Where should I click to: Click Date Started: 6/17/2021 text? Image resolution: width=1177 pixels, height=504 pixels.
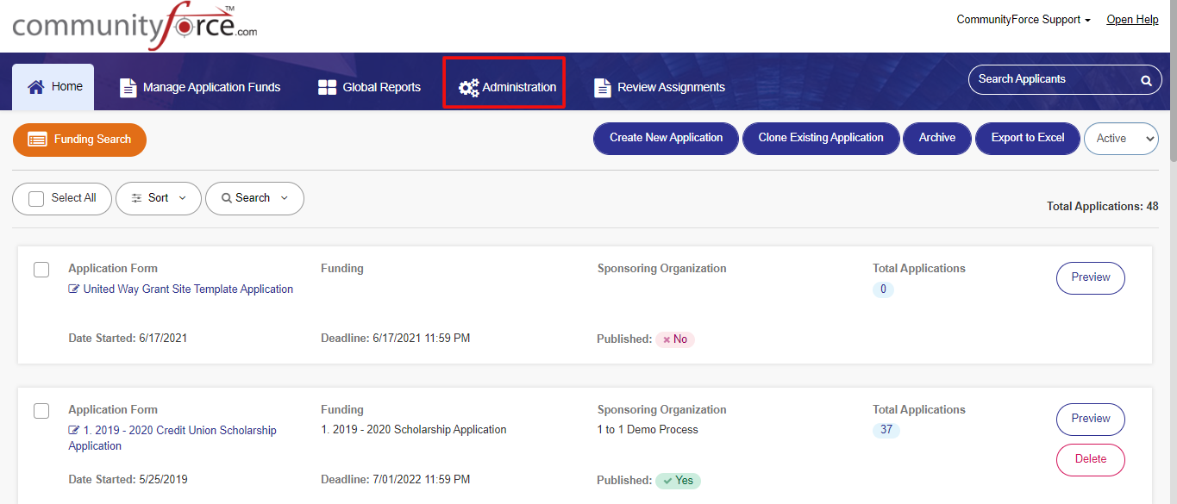[128, 339]
